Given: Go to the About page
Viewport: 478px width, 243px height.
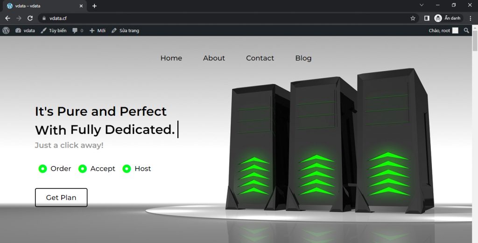Looking at the screenshot, I should (214, 58).
